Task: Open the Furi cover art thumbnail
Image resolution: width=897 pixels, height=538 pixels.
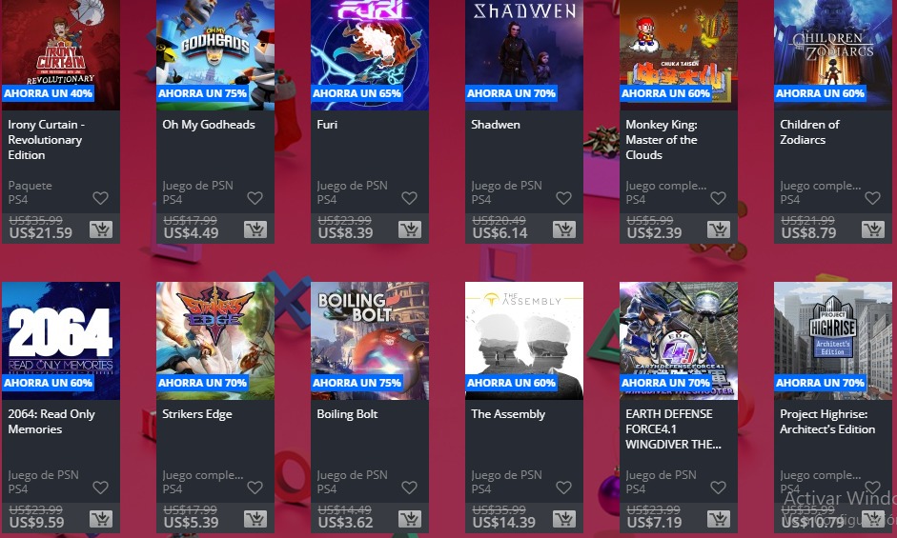Action: coord(370,55)
